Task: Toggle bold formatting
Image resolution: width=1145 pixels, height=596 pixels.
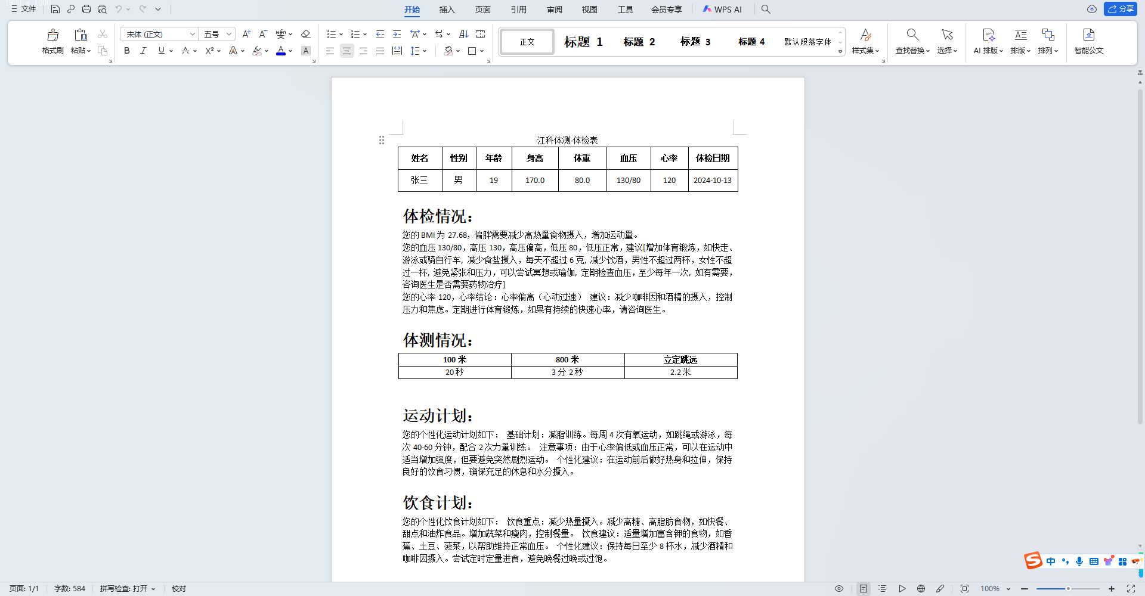Action: pos(126,51)
